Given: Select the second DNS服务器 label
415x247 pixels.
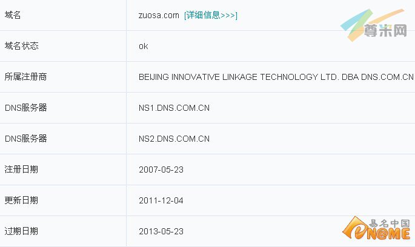Looking at the screenshot, I should (x=26, y=139).
